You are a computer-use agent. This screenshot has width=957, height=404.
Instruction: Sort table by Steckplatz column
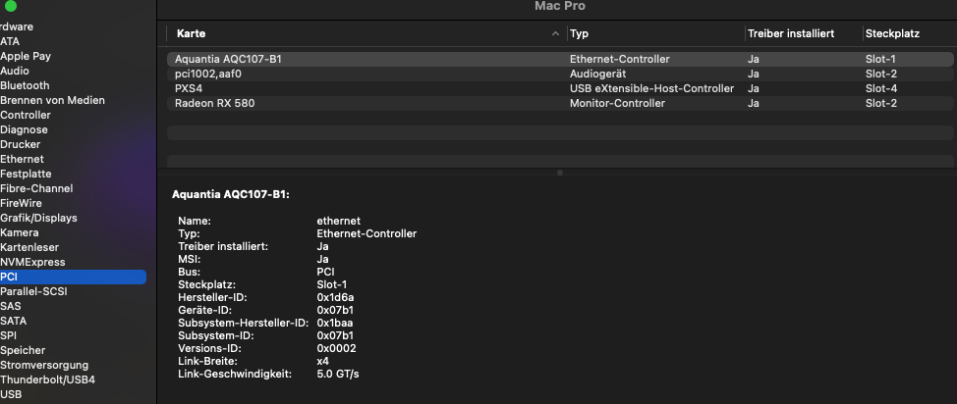pyautogui.click(x=892, y=33)
